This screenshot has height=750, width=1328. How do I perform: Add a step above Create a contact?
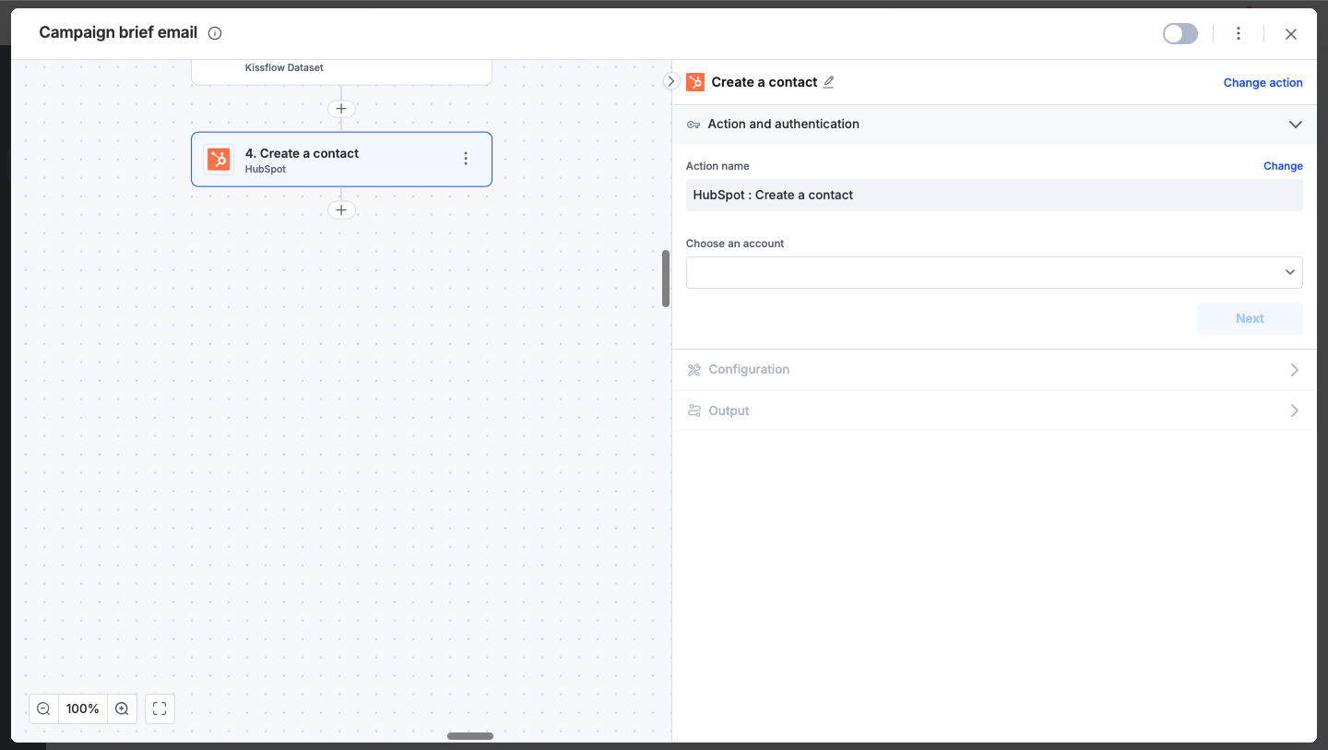coord(341,109)
